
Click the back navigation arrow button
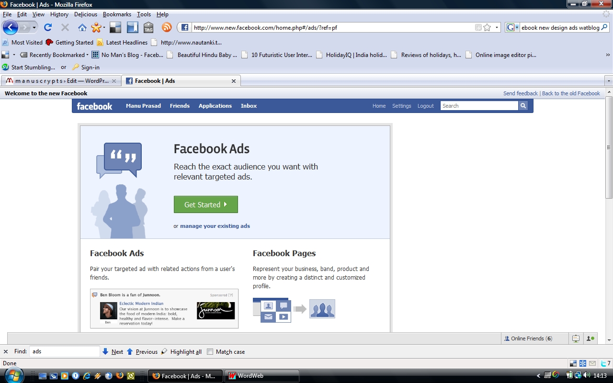click(x=11, y=27)
